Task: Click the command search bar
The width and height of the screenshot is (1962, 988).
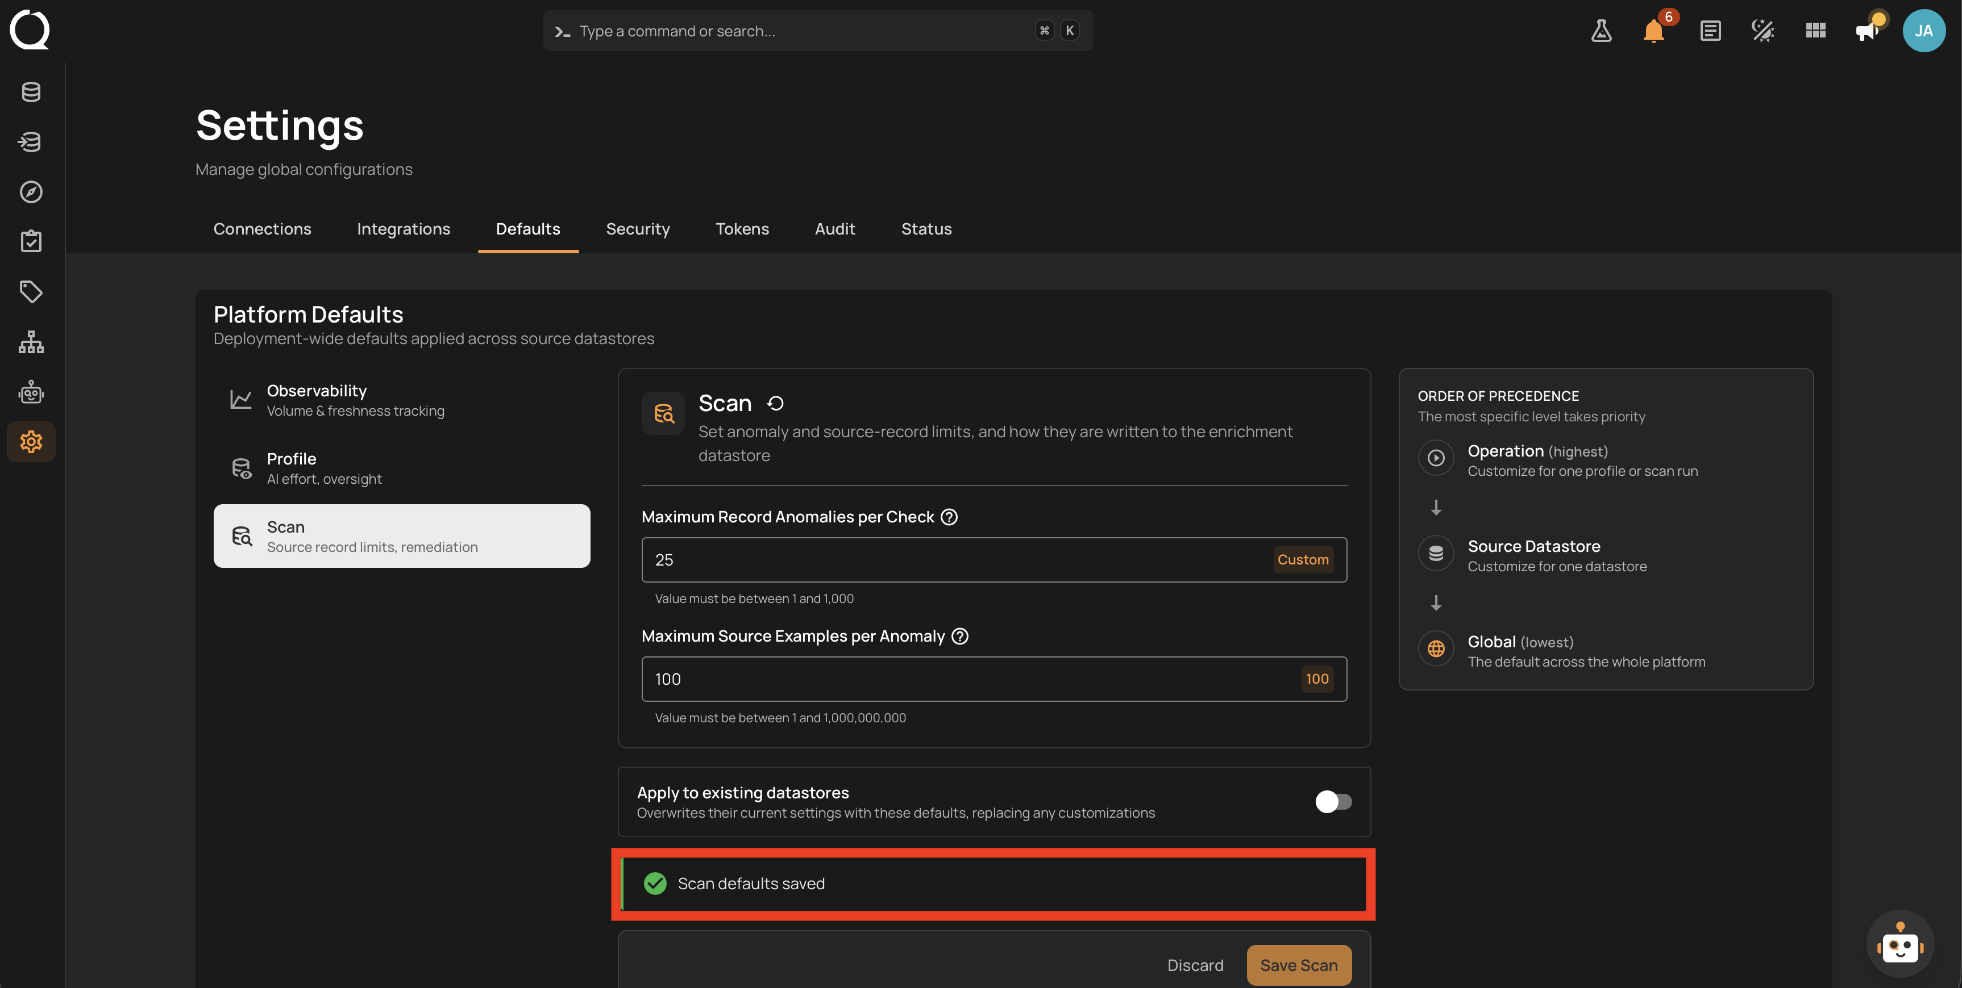Action: click(818, 31)
